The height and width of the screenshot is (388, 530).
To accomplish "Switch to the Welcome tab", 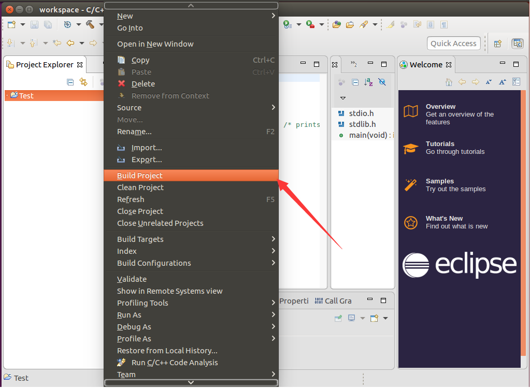I will (426, 65).
